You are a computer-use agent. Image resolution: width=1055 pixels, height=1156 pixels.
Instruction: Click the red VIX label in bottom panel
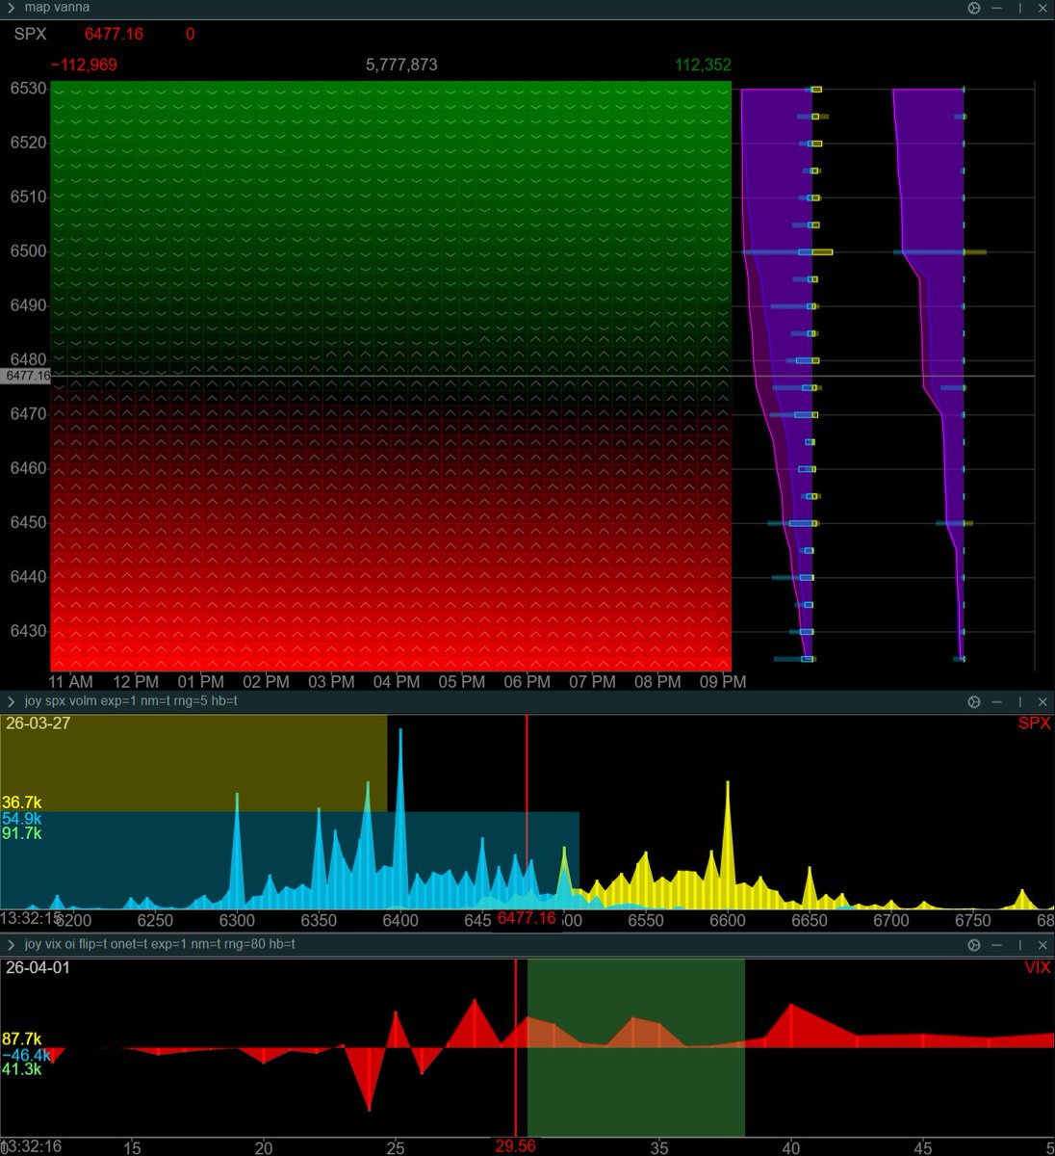coord(1038,967)
